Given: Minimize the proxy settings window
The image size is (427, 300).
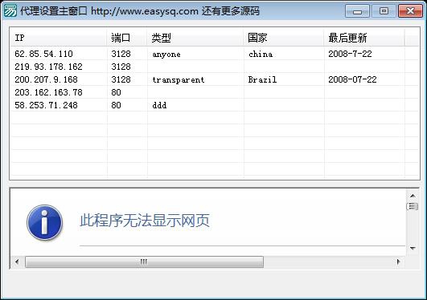Looking at the screenshot, I should click(357, 11).
